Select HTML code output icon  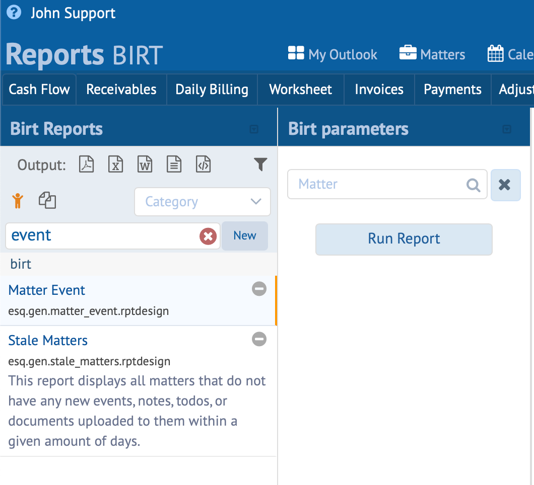204,165
